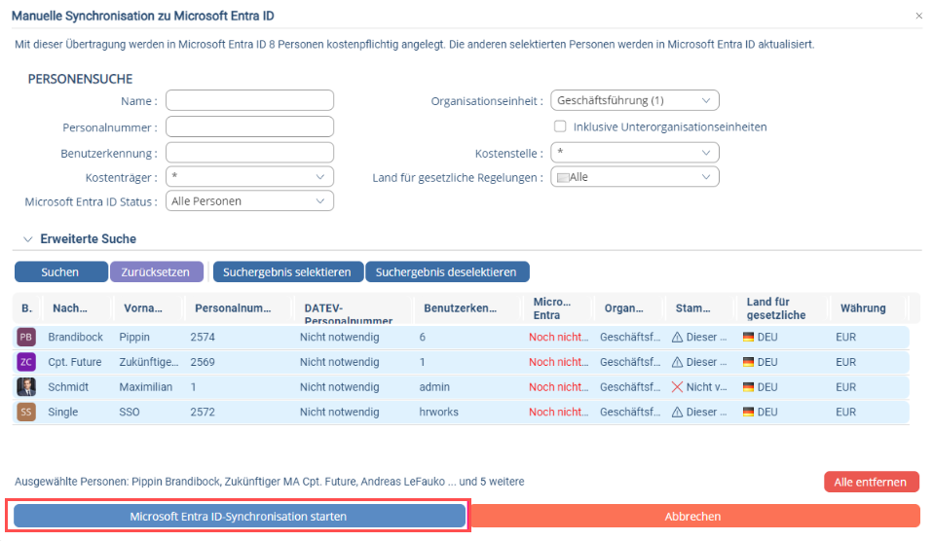Close the manual synchronisation dialog

(x=918, y=16)
